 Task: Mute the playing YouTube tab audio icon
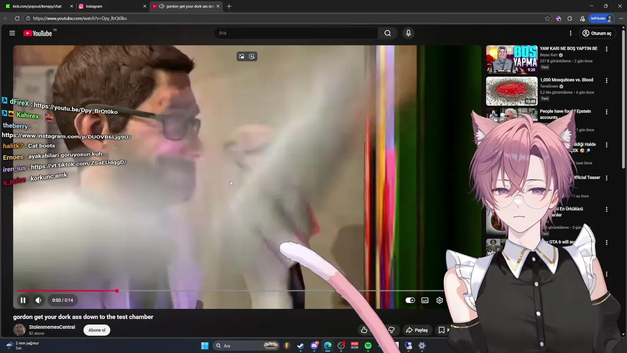click(161, 6)
